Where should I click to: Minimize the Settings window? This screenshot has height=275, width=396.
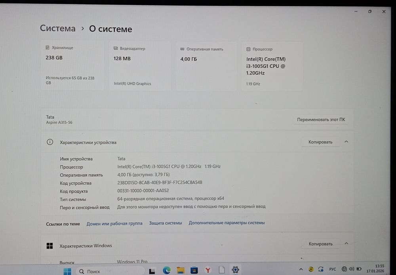356,12
